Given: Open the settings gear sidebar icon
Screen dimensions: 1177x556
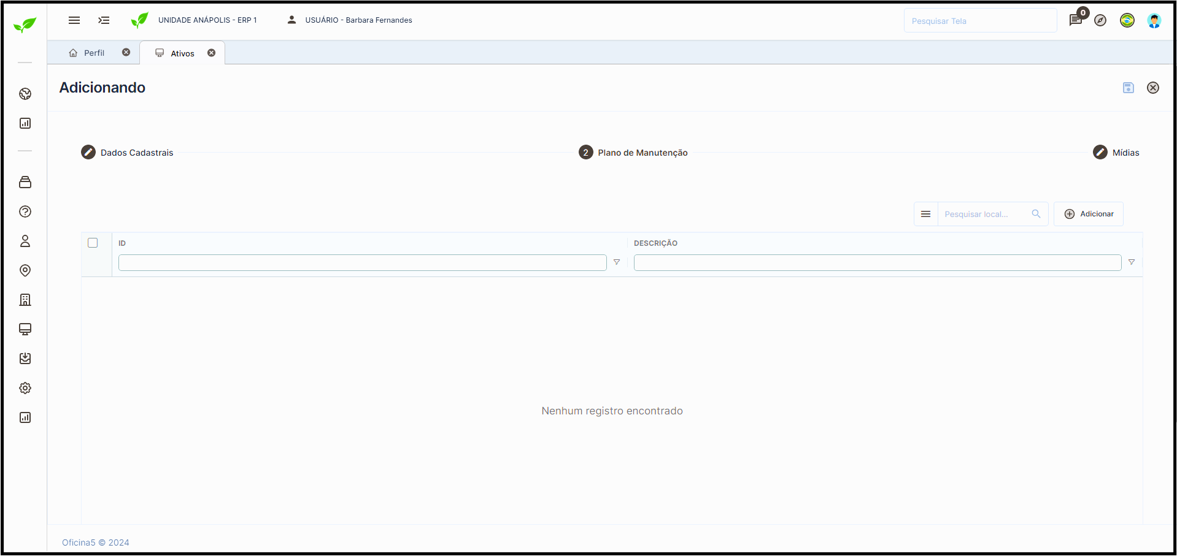Looking at the screenshot, I should [25, 388].
